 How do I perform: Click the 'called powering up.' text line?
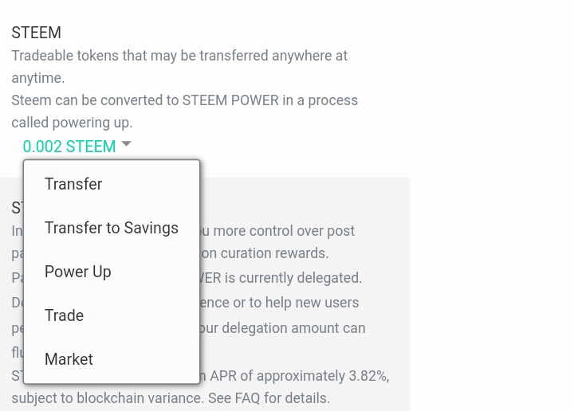[x=72, y=123]
